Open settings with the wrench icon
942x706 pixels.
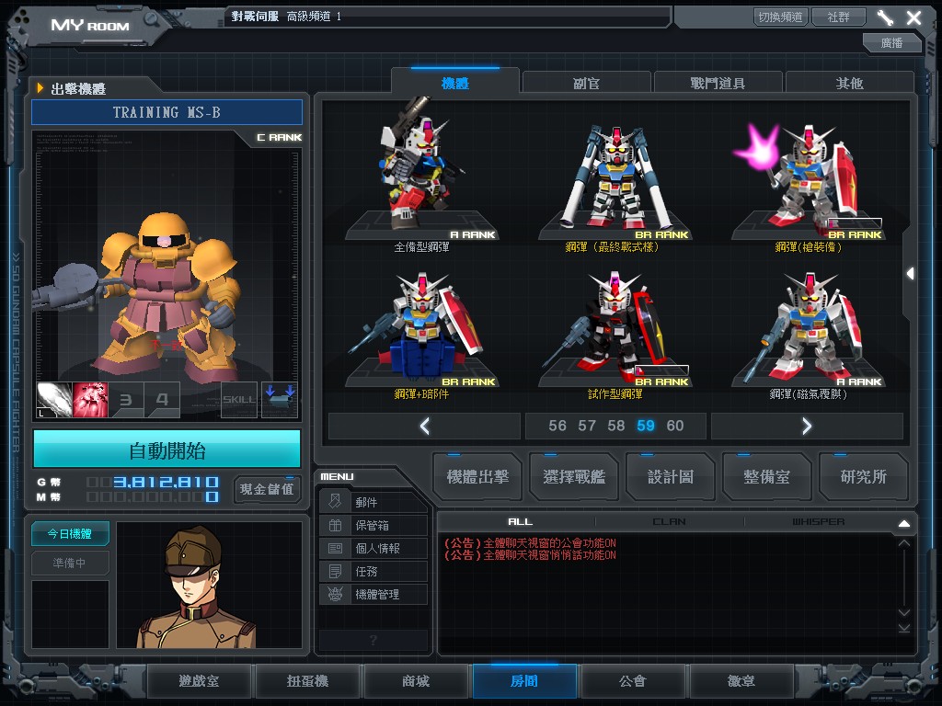point(885,17)
